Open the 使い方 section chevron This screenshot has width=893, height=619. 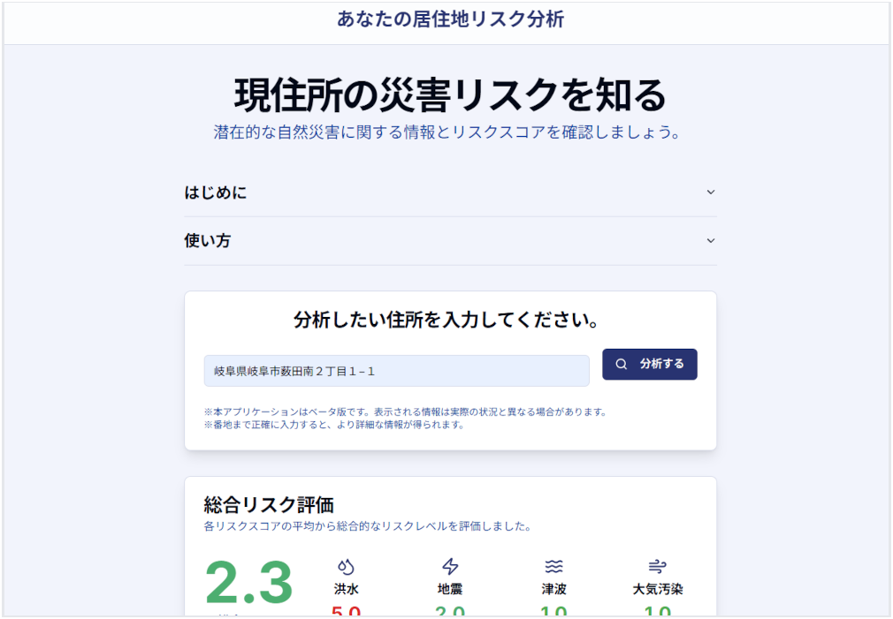coord(710,240)
